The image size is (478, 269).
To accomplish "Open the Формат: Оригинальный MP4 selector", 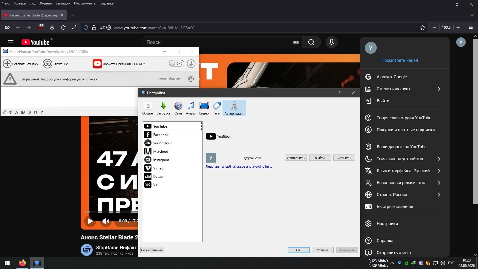I will pyautogui.click(x=119, y=64).
